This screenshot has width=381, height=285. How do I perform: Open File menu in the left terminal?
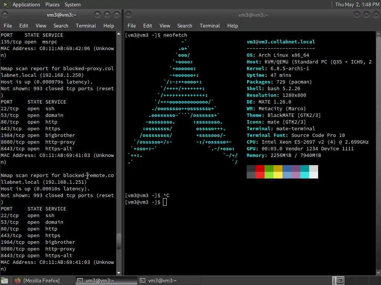(7, 26)
